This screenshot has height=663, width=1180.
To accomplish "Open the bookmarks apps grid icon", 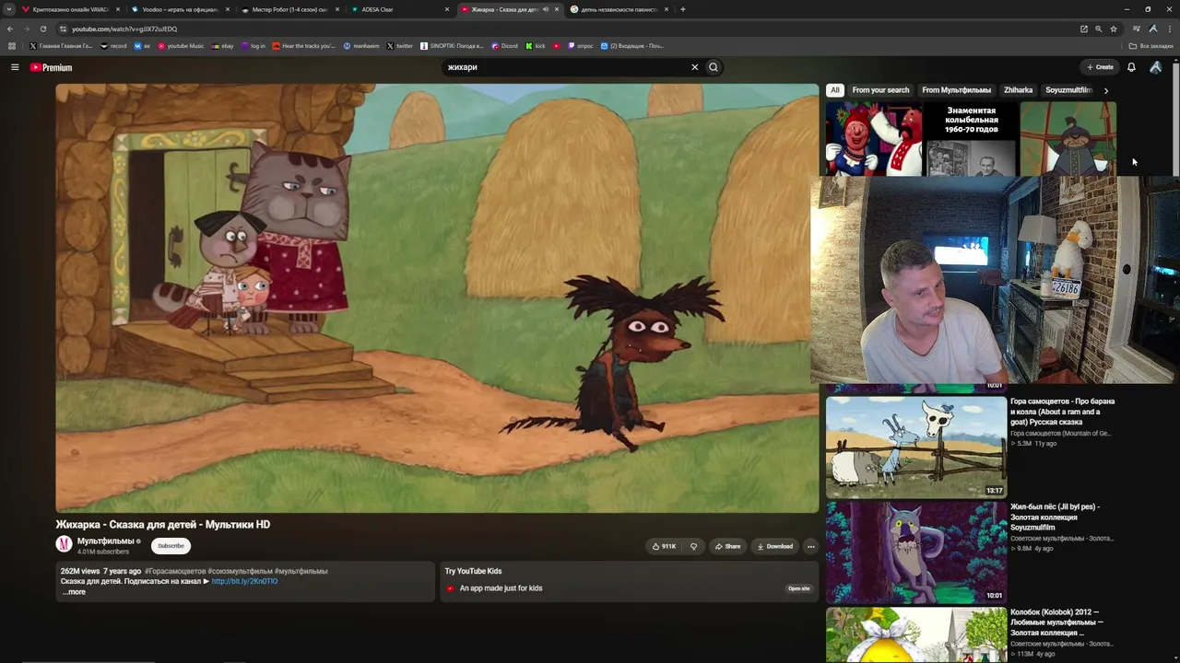I will tap(12, 46).
